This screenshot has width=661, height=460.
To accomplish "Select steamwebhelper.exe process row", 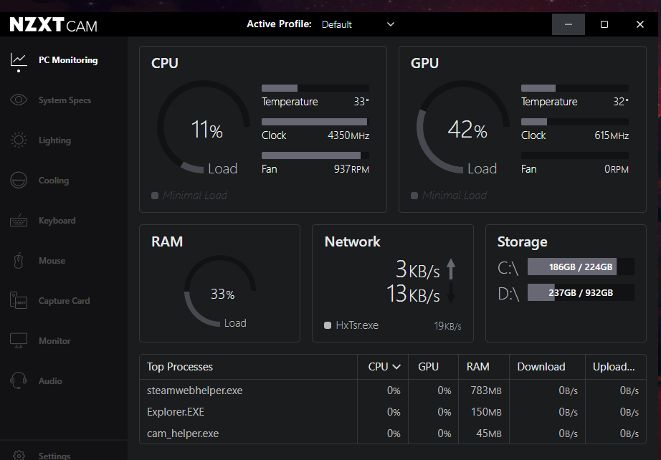I will tap(195, 390).
